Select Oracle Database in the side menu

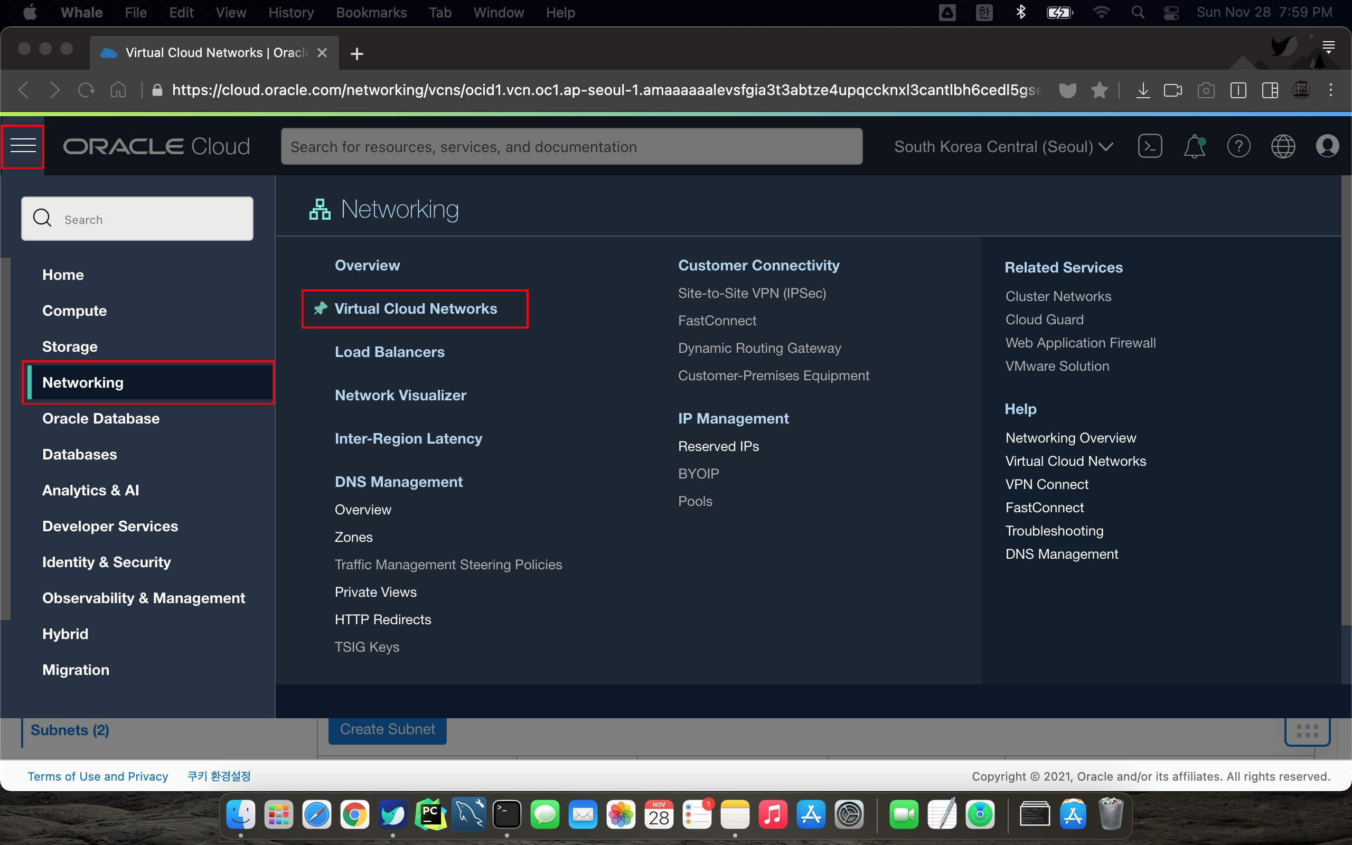click(x=101, y=419)
